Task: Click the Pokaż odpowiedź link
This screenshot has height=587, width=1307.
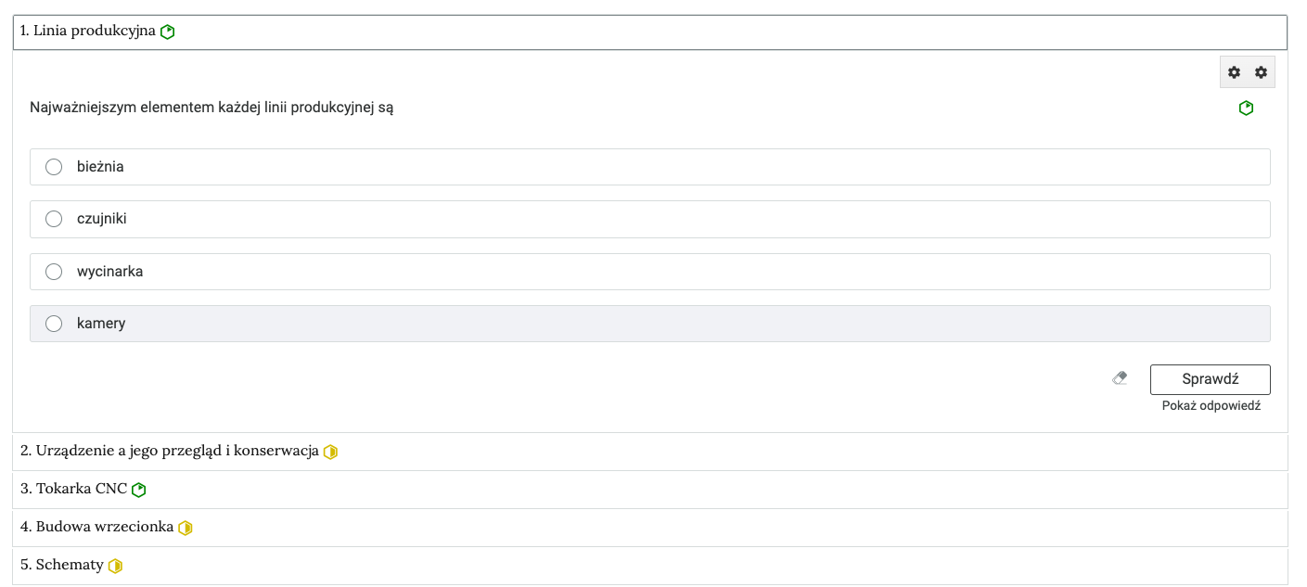Action: 1211,406
